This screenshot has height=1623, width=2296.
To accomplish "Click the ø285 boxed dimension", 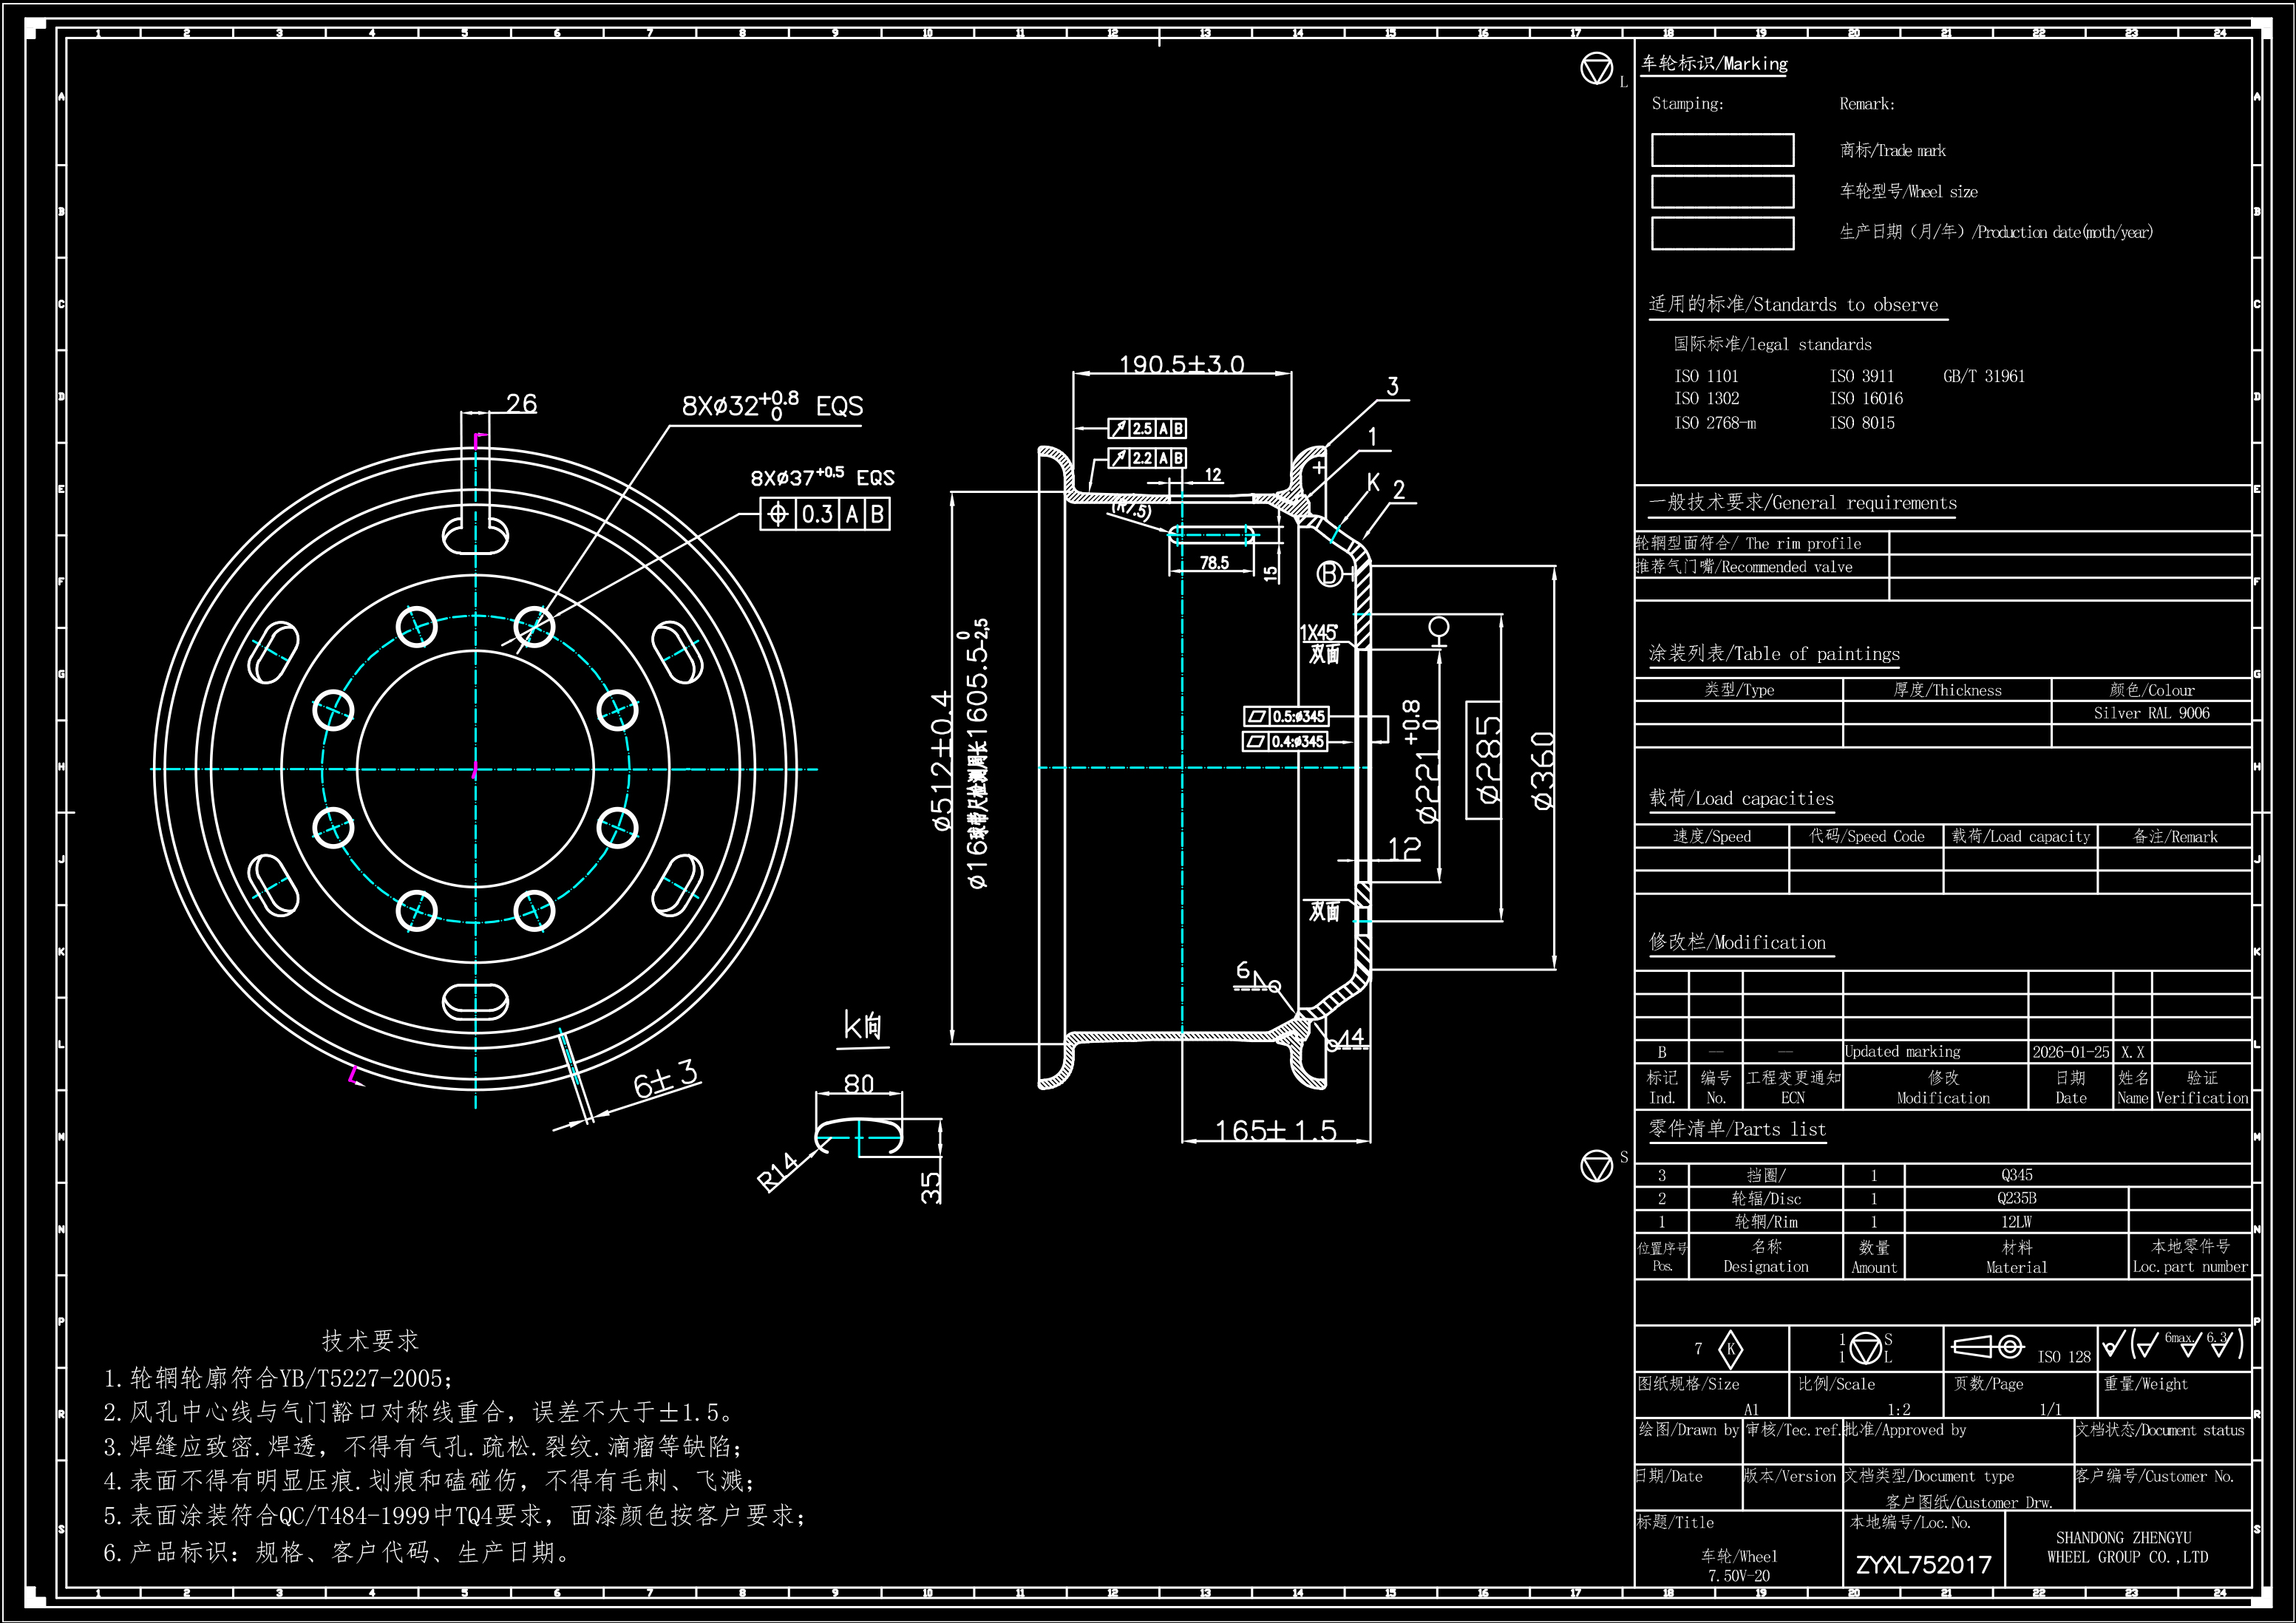I will pyautogui.click(x=1485, y=760).
